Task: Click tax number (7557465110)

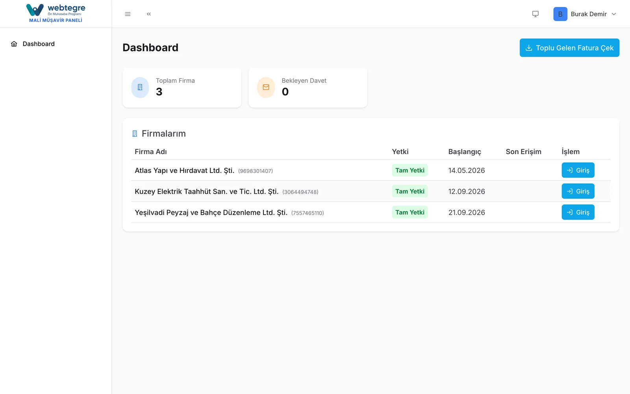Action: [308, 213]
